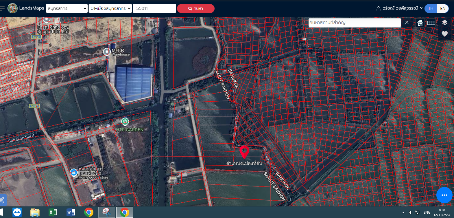The height and width of the screenshot is (218, 454).
Task: Open the blue chat bubble button
Action: pyautogui.click(x=444, y=195)
